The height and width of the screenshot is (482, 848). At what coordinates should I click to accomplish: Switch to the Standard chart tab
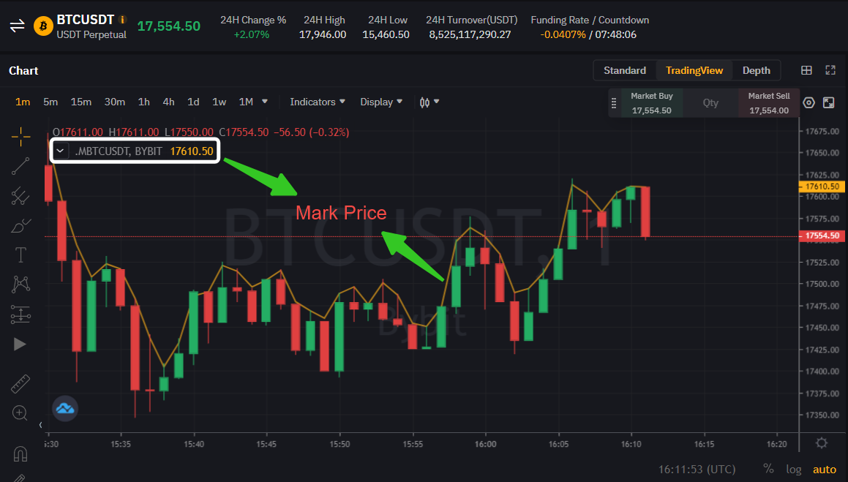[624, 70]
